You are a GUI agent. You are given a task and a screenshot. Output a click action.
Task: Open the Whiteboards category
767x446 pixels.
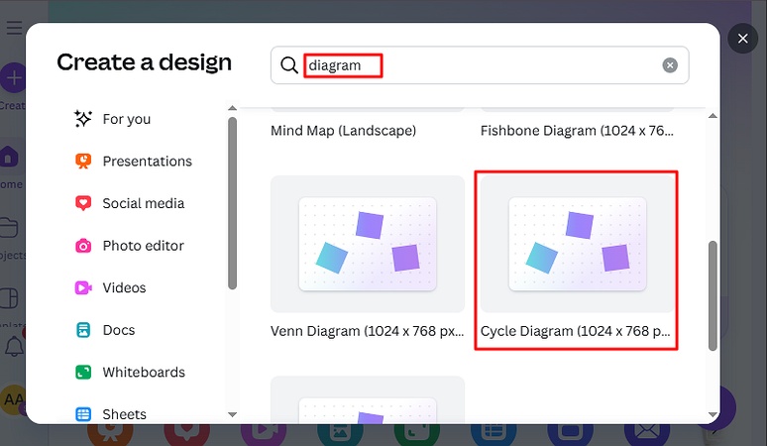144,372
